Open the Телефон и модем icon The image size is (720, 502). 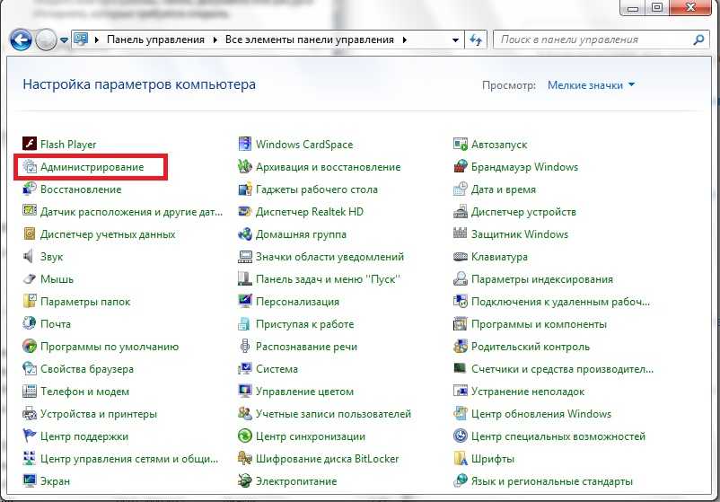pos(30,391)
